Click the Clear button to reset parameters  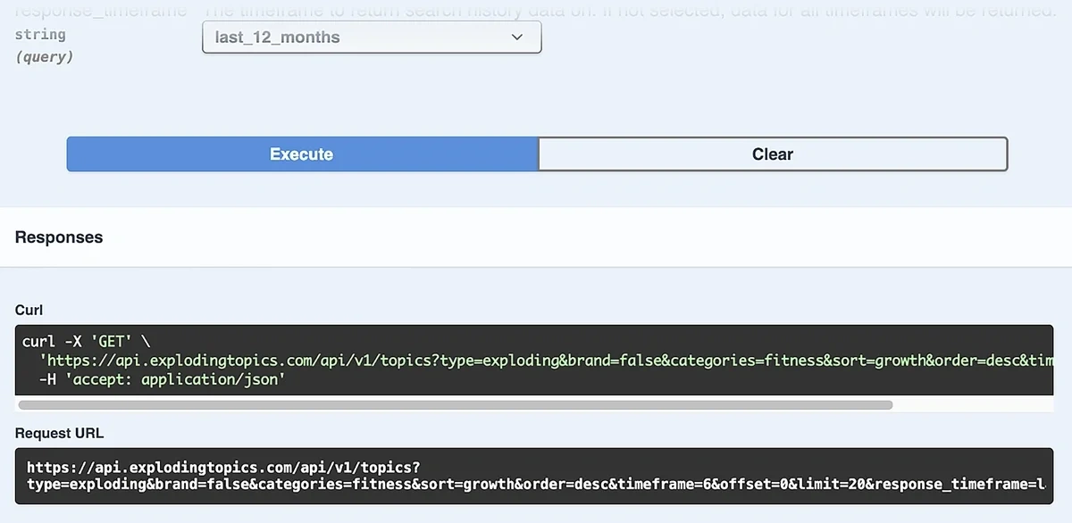tap(771, 154)
